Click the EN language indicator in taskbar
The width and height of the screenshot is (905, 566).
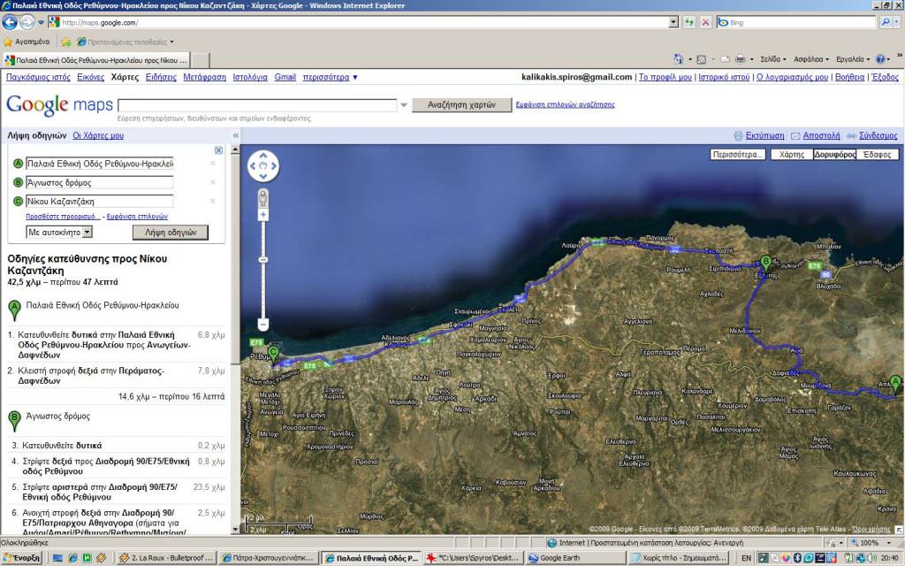point(746,558)
